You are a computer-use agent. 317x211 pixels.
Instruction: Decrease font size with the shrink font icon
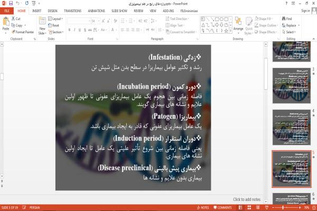pyautogui.click(x=108, y=21)
